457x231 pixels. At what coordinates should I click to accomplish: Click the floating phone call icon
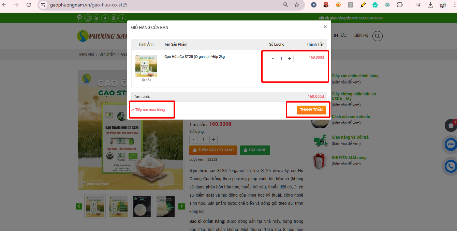[x=451, y=166]
